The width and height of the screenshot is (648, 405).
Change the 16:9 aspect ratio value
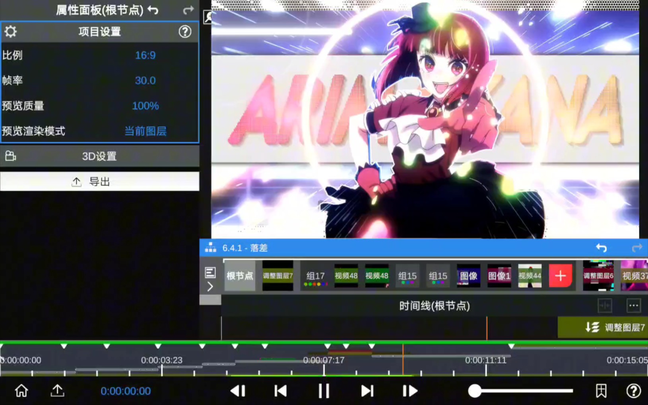(145, 55)
